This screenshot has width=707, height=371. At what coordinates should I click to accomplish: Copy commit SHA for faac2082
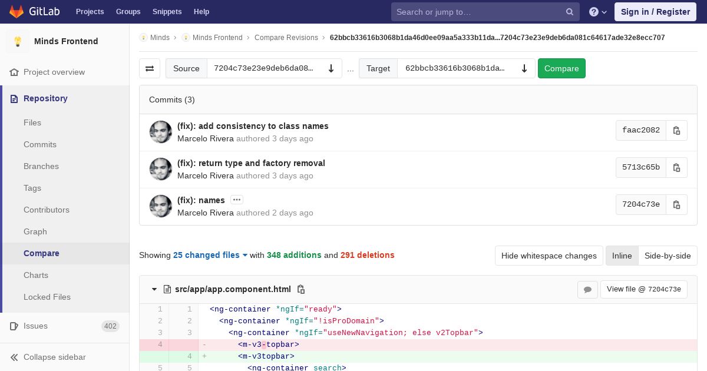click(x=676, y=131)
